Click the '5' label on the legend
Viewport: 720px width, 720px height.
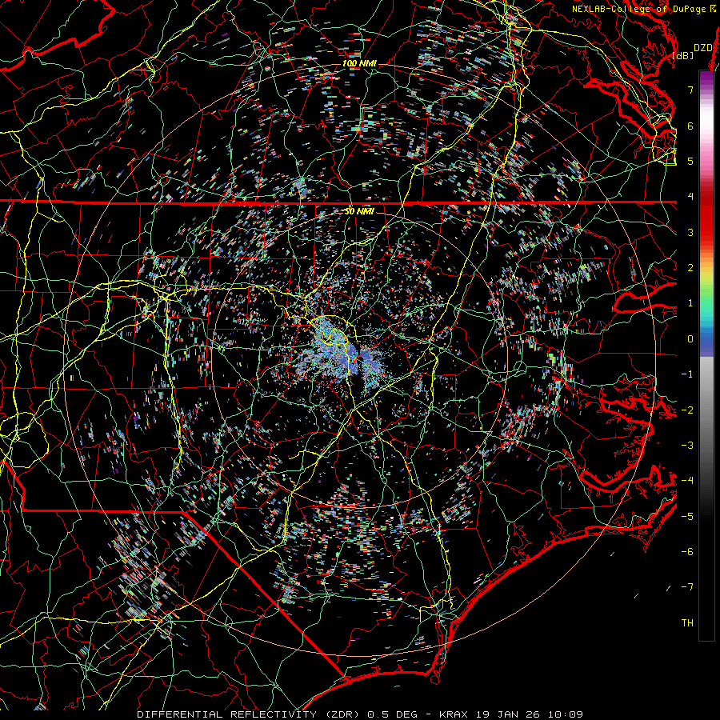coord(690,161)
